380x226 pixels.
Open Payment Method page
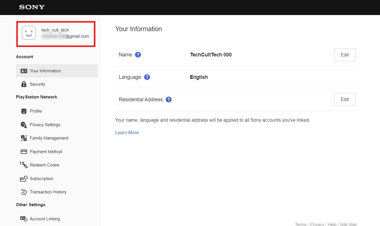(x=57, y=152)
